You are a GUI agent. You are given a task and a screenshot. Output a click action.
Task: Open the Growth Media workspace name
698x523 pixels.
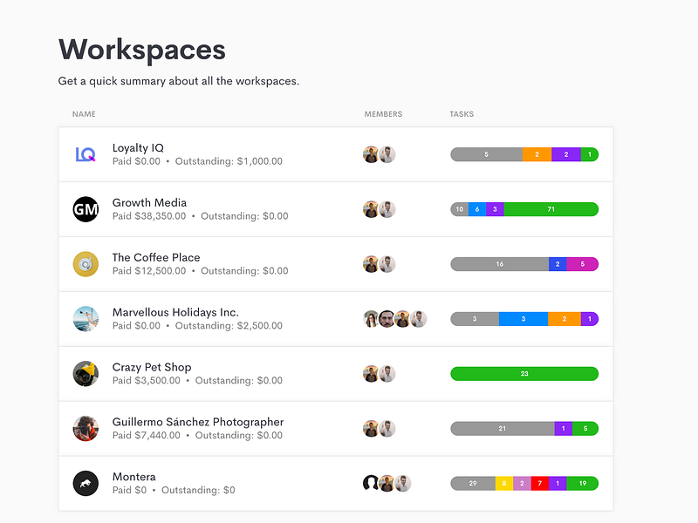coord(149,202)
